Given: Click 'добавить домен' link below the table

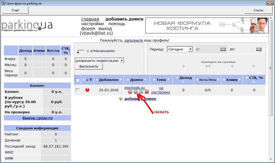Looking at the screenshot, I should pyautogui.click(x=140, y=99).
